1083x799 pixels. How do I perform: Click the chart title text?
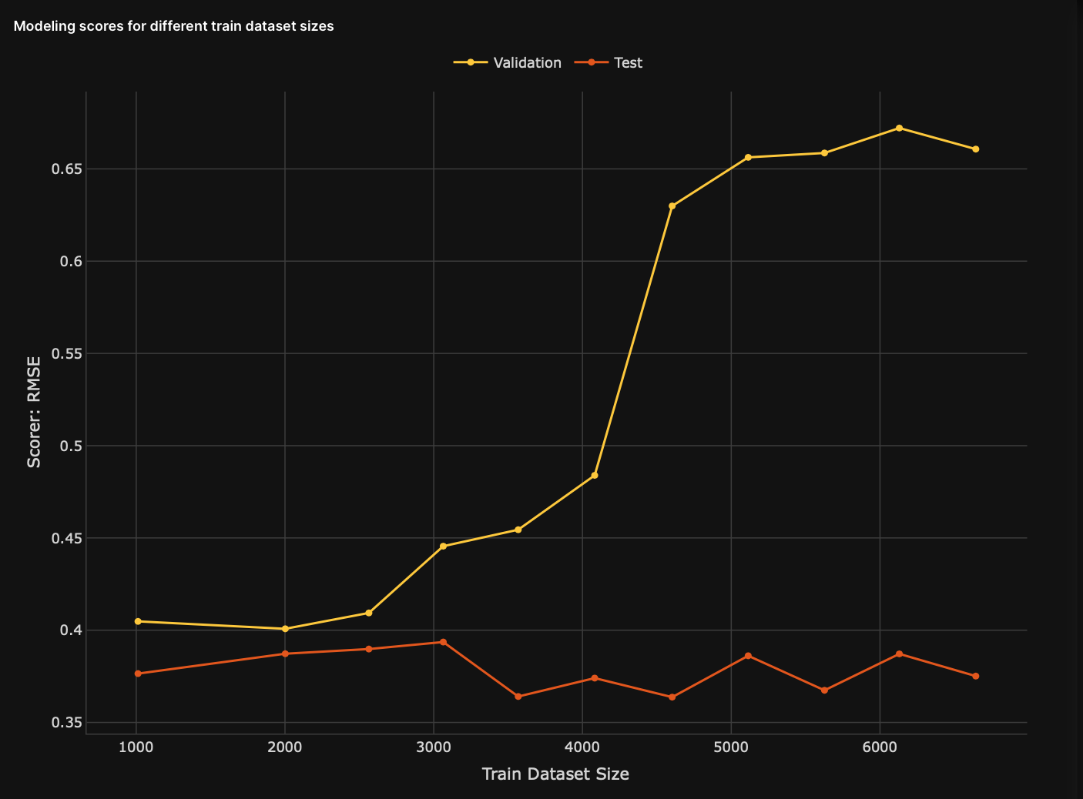173,26
